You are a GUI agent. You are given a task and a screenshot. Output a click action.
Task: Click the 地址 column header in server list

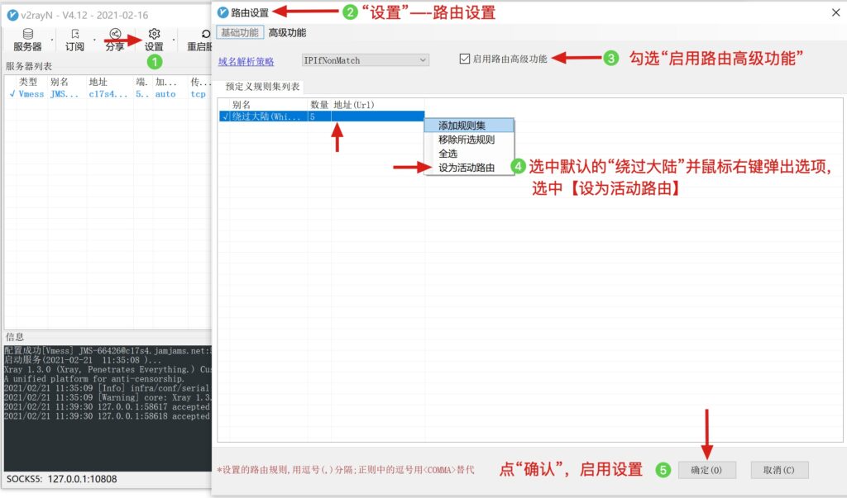98,82
